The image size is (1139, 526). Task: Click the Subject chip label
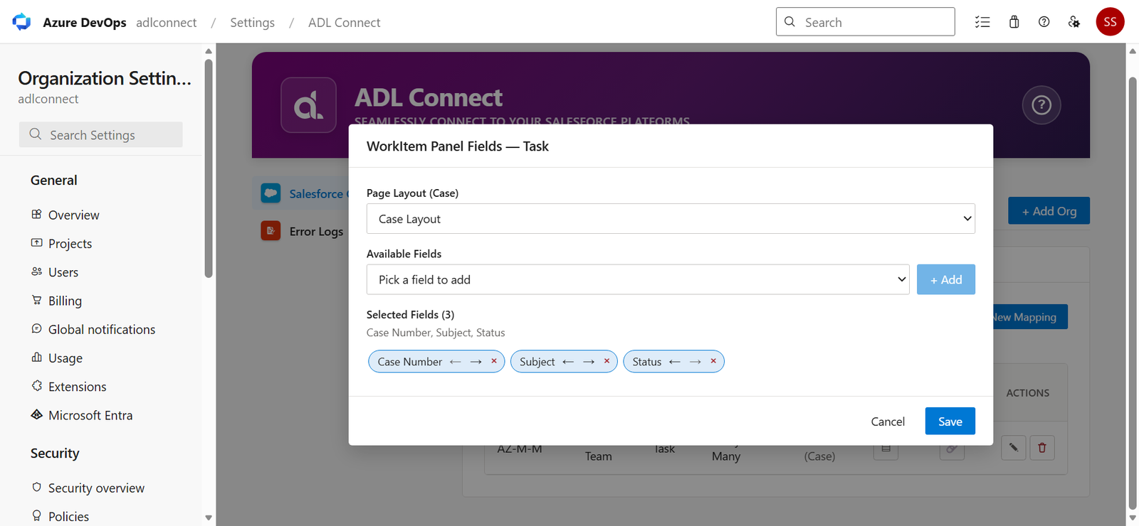pos(537,362)
